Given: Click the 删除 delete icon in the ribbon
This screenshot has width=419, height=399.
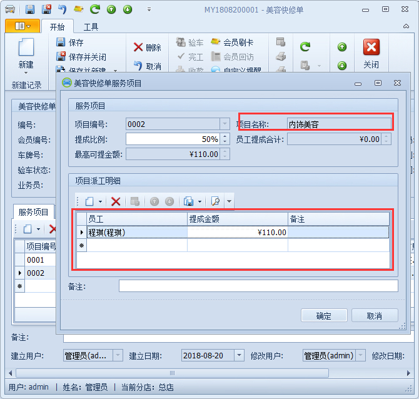Looking at the screenshot, I should point(138,48).
